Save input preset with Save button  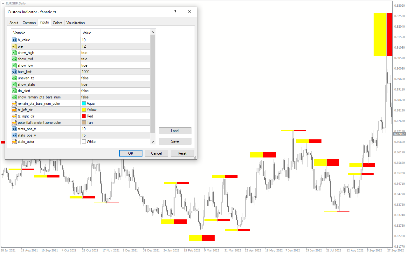pyautogui.click(x=175, y=141)
